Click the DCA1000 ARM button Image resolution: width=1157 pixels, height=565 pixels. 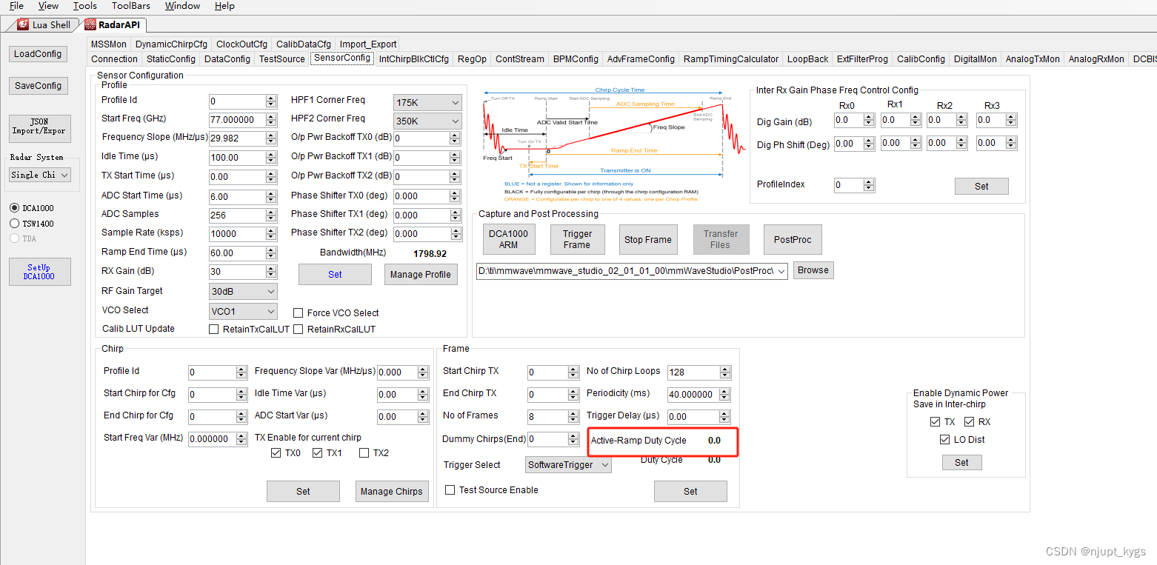point(508,239)
